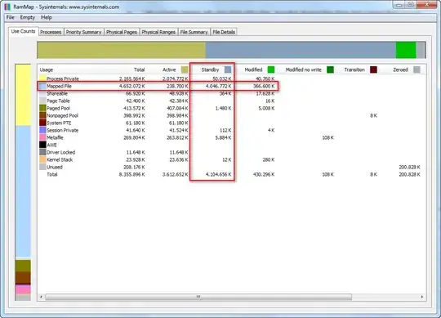Sort by the Transition column header
Viewport: 441px width, 318px height.
tap(354, 69)
